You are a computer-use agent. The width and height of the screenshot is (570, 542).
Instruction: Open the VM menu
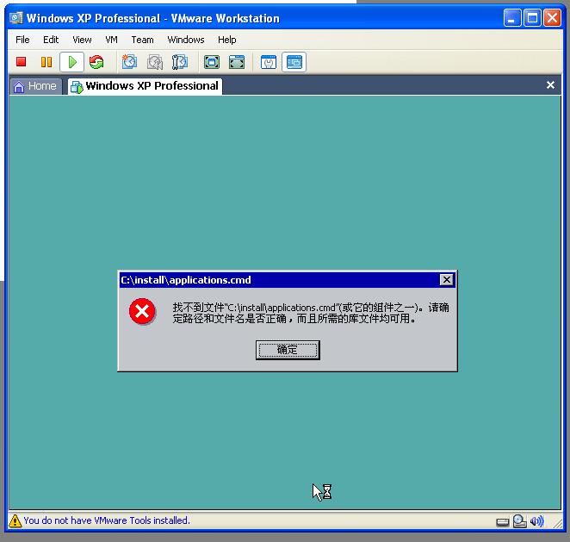(111, 40)
